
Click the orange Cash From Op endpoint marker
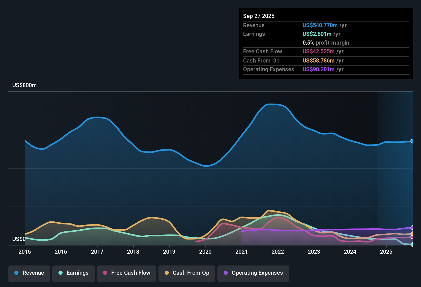tap(412, 234)
